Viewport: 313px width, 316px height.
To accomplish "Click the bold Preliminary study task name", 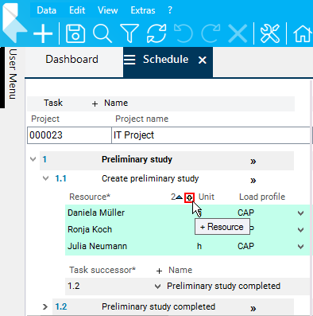I will pos(137,159).
